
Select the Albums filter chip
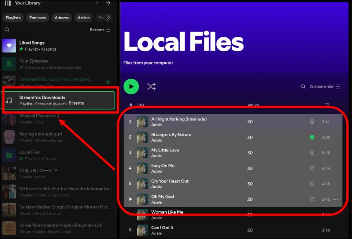tap(62, 18)
